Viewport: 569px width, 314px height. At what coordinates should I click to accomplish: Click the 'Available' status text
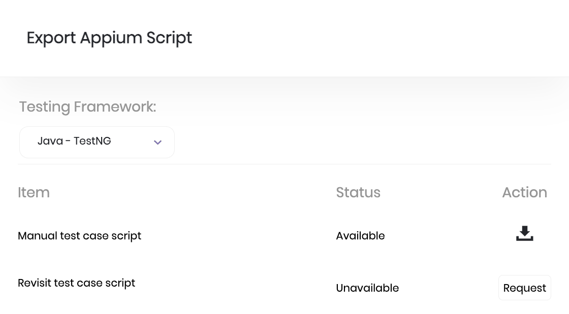(360, 236)
